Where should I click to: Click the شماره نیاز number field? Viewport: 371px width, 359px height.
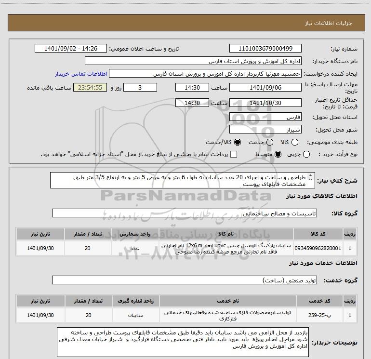tap(265, 48)
